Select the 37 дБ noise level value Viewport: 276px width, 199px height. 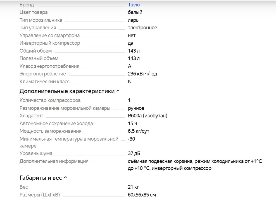(x=134, y=153)
